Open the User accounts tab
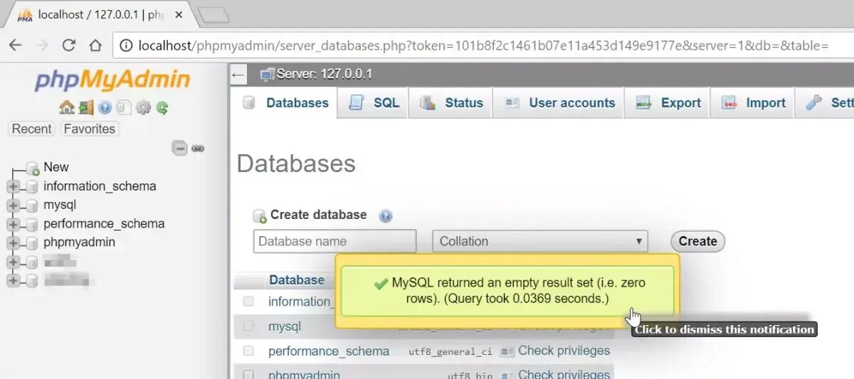 pyautogui.click(x=560, y=103)
